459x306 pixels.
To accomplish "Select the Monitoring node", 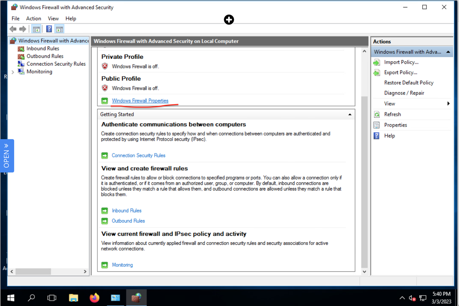I will pyautogui.click(x=39, y=71).
